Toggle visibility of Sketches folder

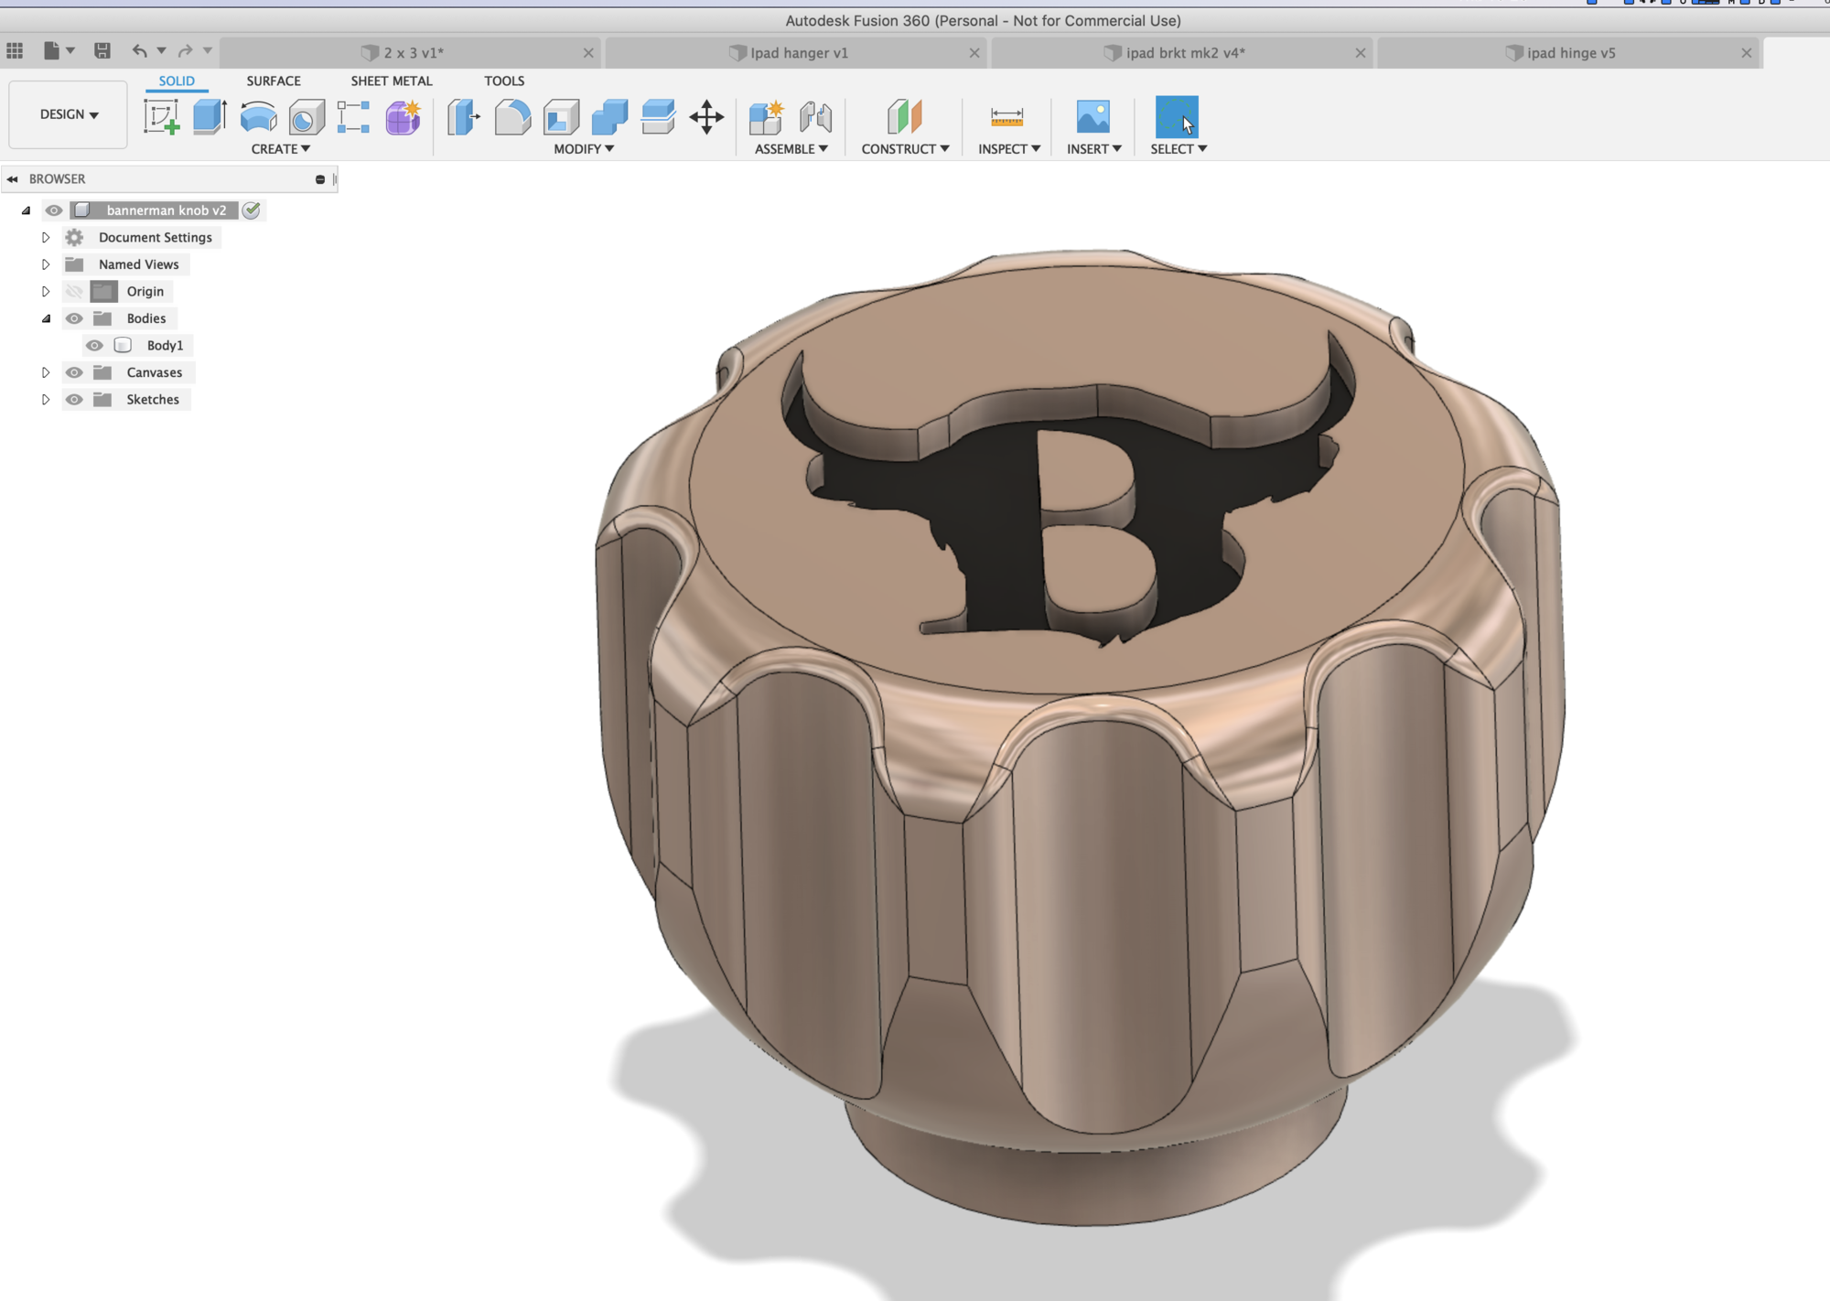(x=74, y=400)
